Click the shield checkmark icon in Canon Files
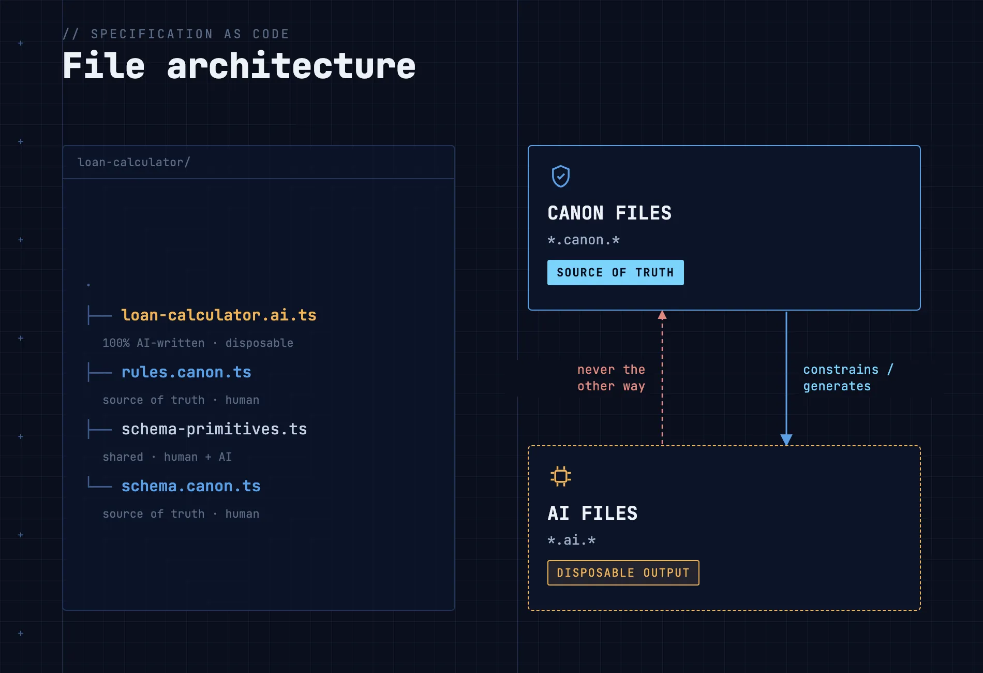983x673 pixels. pyautogui.click(x=561, y=177)
